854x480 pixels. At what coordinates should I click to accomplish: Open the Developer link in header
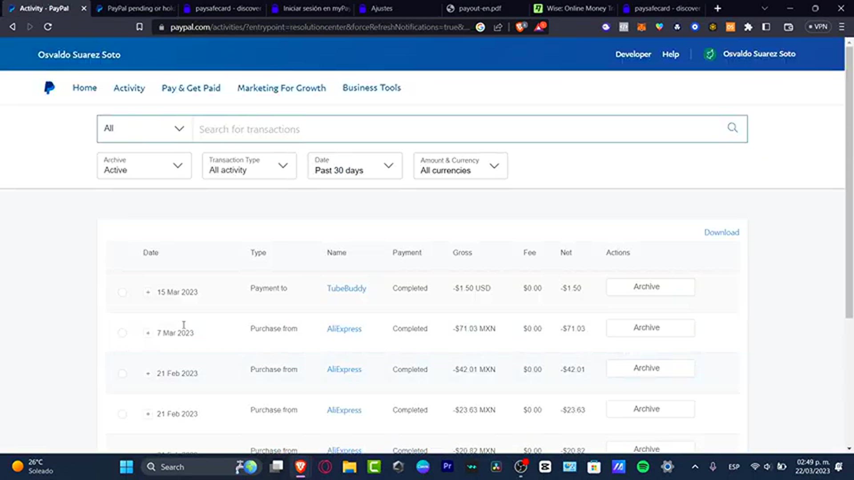point(633,54)
